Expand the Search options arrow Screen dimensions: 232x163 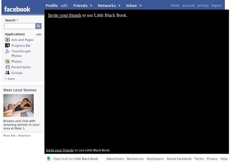click(17, 20)
